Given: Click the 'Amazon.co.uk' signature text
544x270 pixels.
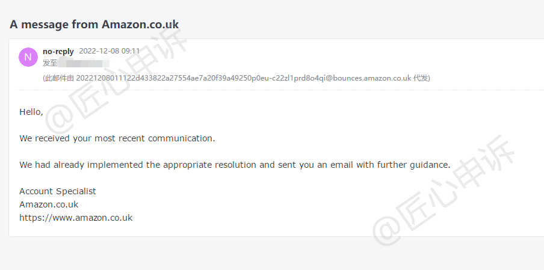Looking at the screenshot, I should coord(49,204).
